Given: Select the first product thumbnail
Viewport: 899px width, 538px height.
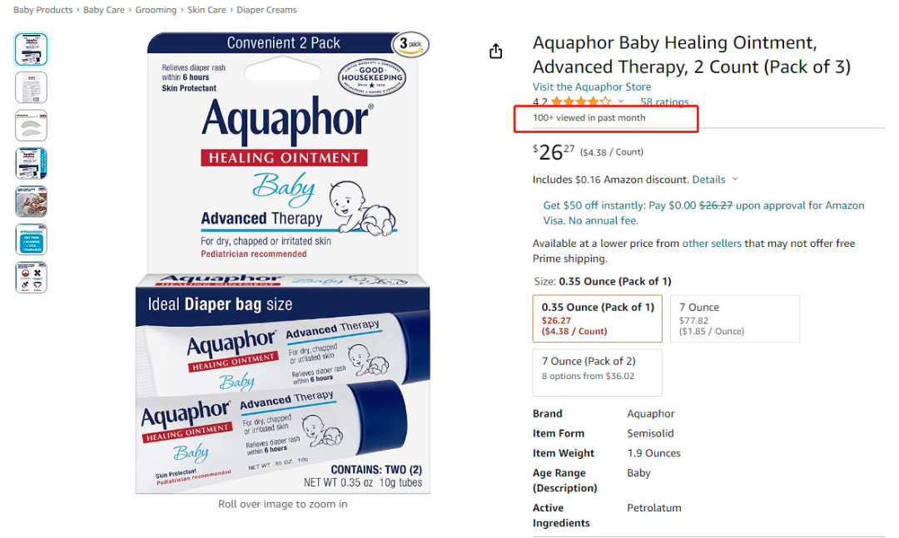Looking at the screenshot, I should coord(31,49).
